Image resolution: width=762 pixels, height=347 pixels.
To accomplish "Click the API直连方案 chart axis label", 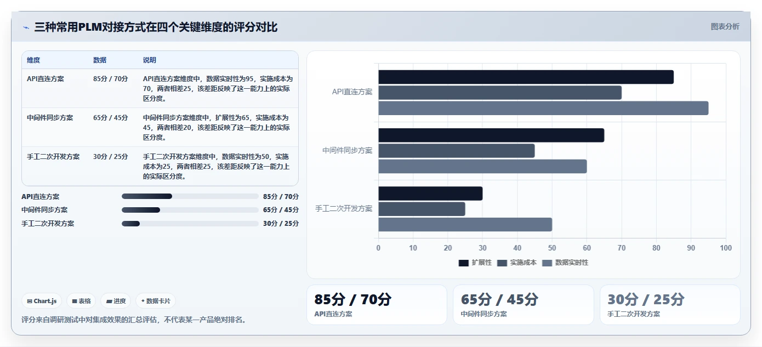I will pyautogui.click(x=352, y=92).
